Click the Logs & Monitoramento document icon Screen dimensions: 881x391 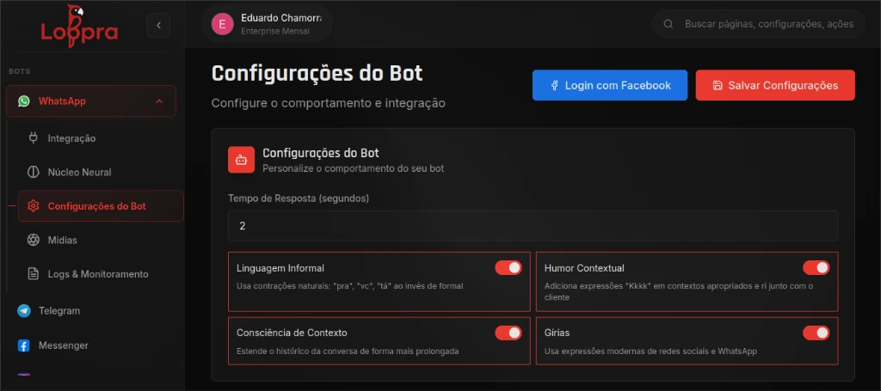[34, 274]
